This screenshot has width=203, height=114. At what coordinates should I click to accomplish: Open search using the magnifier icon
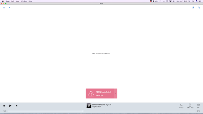pyautogui.click(x=199, y=8)
